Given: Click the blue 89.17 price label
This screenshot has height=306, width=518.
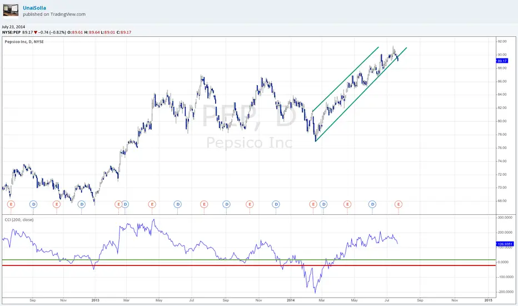Looking at the screenshot, I should (502, 61).
